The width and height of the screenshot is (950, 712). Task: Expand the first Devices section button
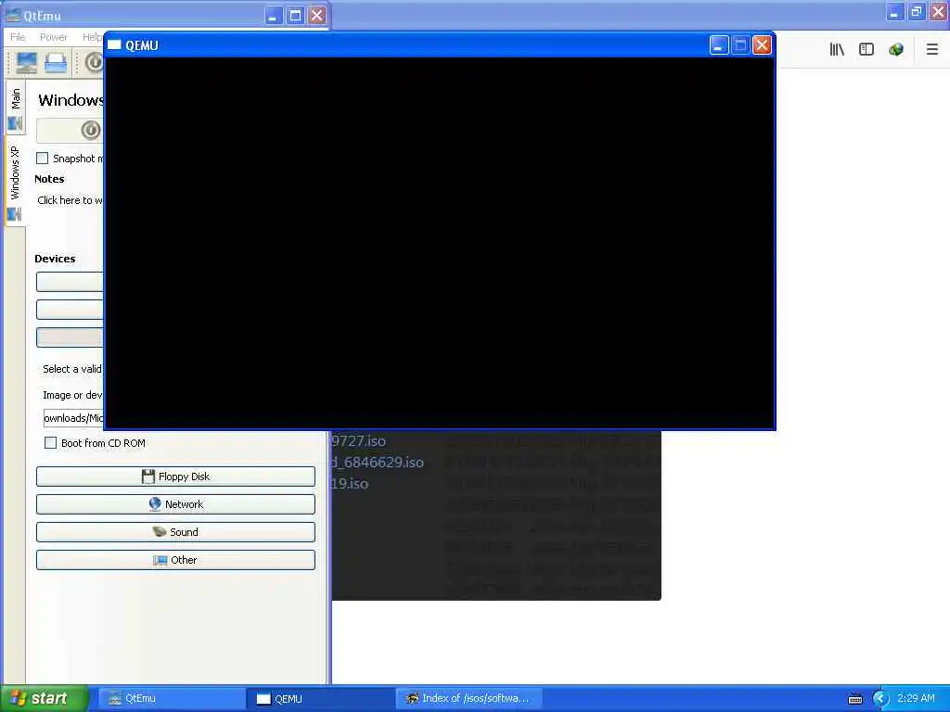click(70, 282)
